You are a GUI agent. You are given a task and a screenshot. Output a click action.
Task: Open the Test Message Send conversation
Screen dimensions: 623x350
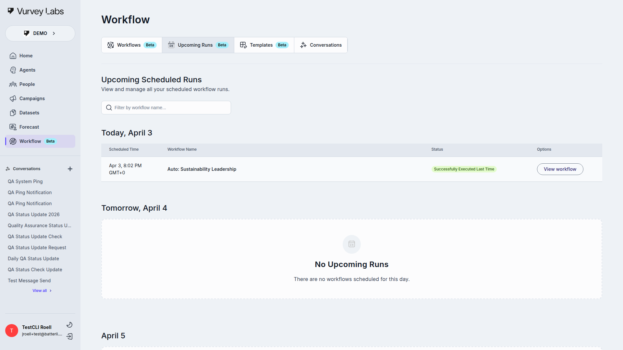click(29, 281)
